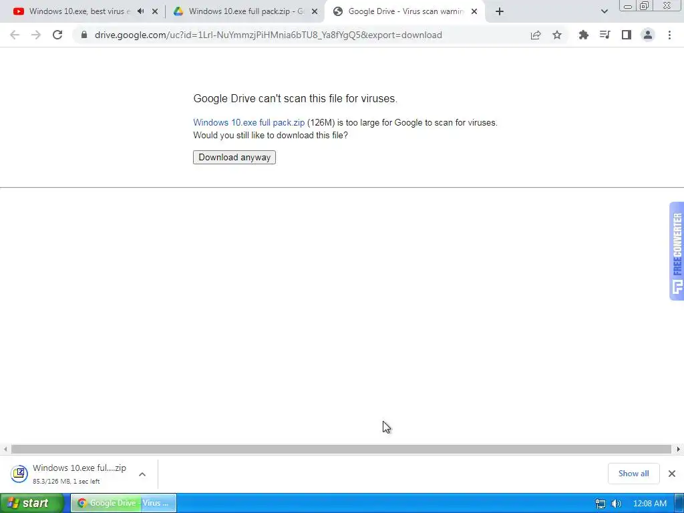The image size is (684, 513).
Task: Click the 12:08 AM clock
Action: click(x=649, y=504)
